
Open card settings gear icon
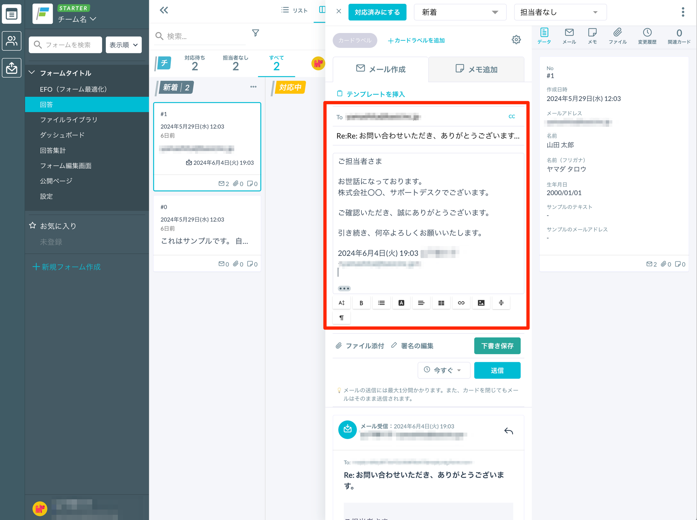click(x=516, y=40)
